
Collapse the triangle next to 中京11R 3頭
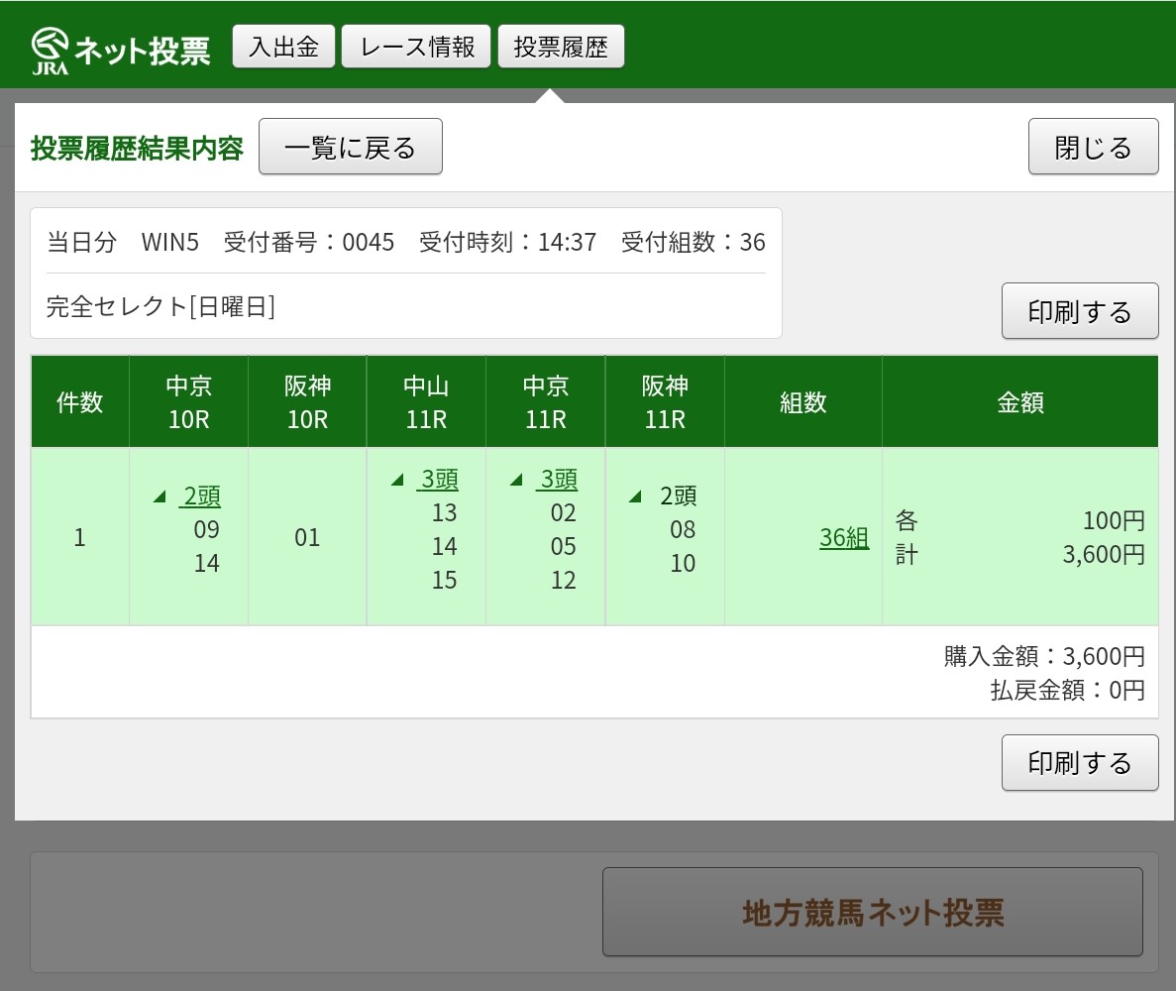click(x=516, y=480)
